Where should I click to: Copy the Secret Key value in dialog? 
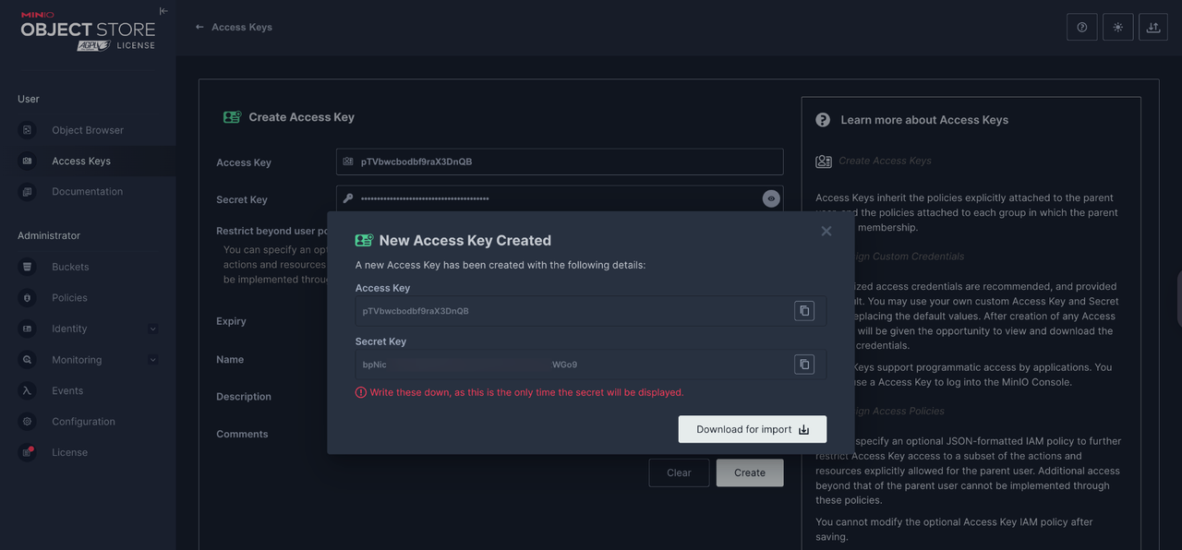tap(804, 365)
